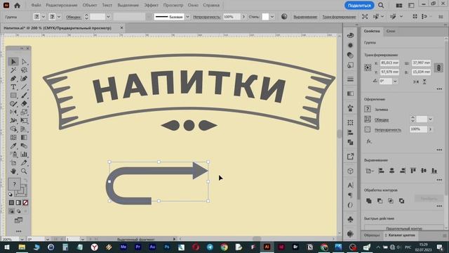Click the large fill box in tools panel
The height and width of the screenshot is (253, 449).
14,184
